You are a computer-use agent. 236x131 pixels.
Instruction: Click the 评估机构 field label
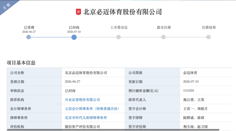[x=17, y=127]
